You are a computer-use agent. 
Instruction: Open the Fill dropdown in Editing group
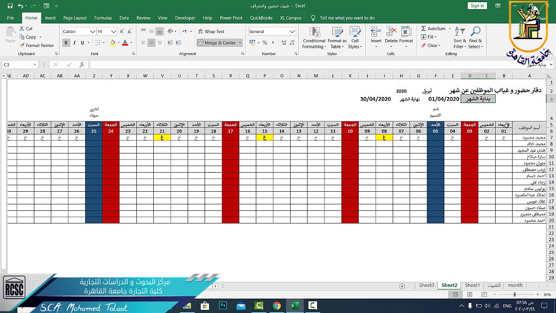[x=428, y=37]
